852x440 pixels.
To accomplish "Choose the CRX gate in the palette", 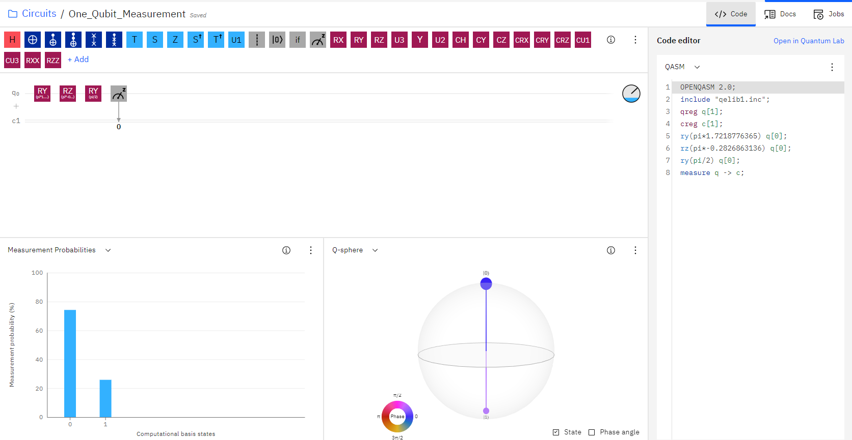I will (x=522, y=40).
